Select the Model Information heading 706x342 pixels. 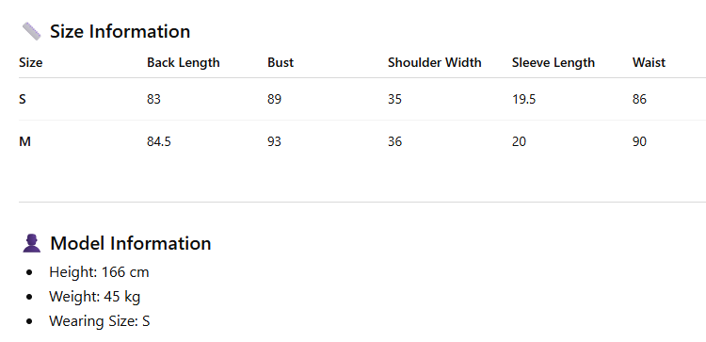click(131, 243)
